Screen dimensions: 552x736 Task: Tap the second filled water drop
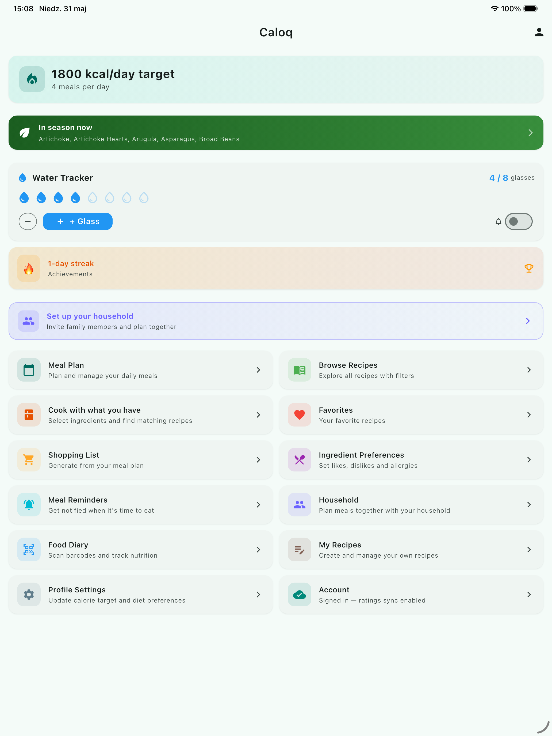coord(41,198)
